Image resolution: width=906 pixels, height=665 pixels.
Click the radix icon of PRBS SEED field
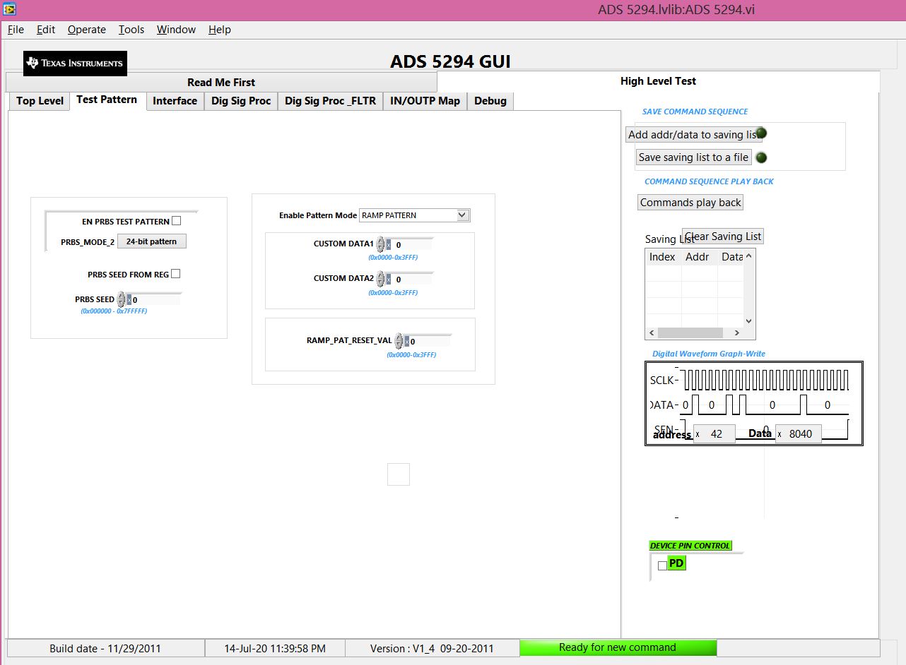pos(129,300)
